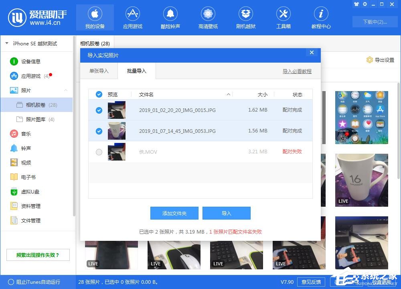Open the 工具箱 toolbox
The width and height of the screenshot is (401, 289).
click(x=283, y=17)
